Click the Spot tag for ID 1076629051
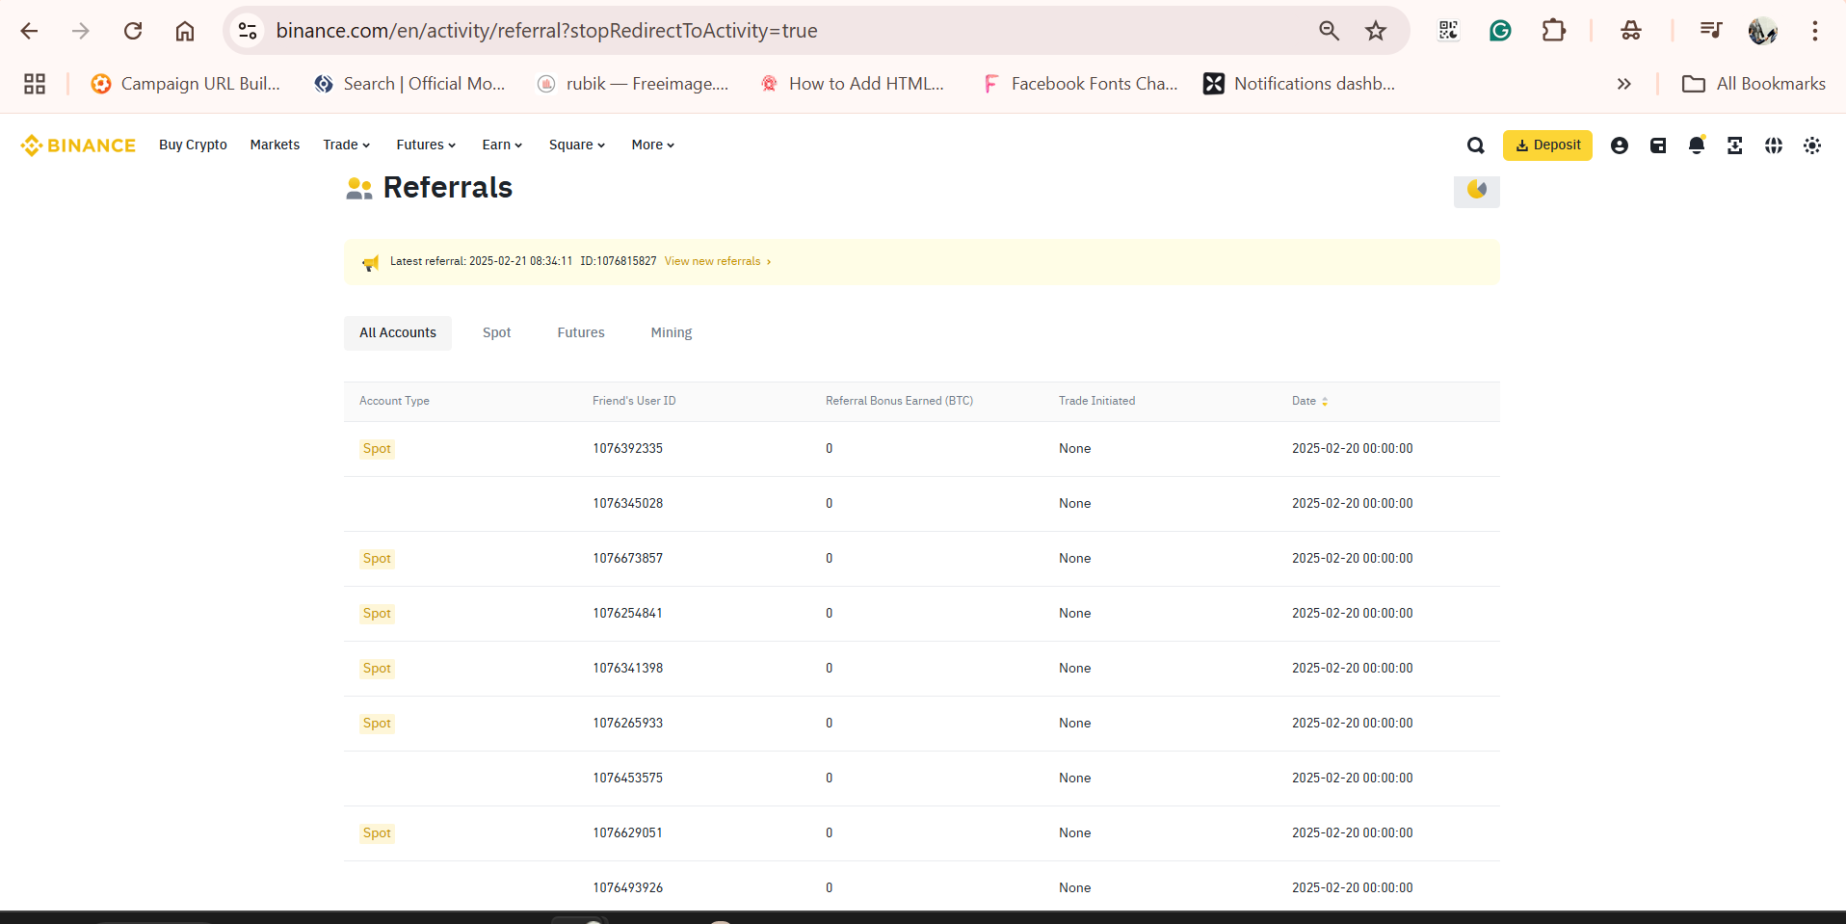The image size is (1846, 924). [377, 833]
